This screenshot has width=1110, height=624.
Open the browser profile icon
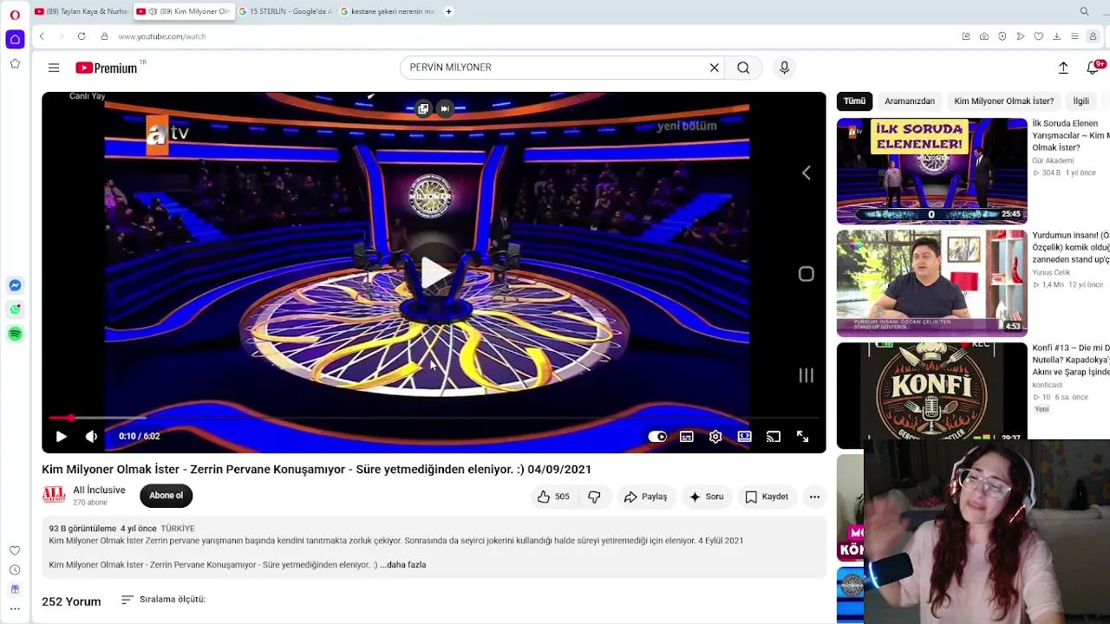coord(1093,36)
